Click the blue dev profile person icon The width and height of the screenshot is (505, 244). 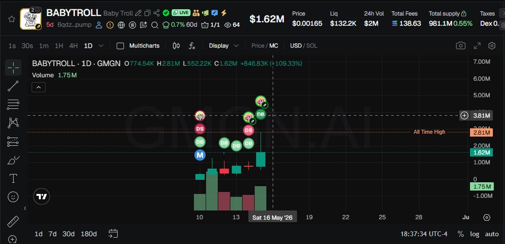[99, 25]
